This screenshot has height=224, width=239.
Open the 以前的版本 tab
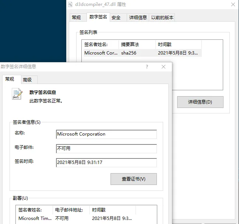[162, 17]
